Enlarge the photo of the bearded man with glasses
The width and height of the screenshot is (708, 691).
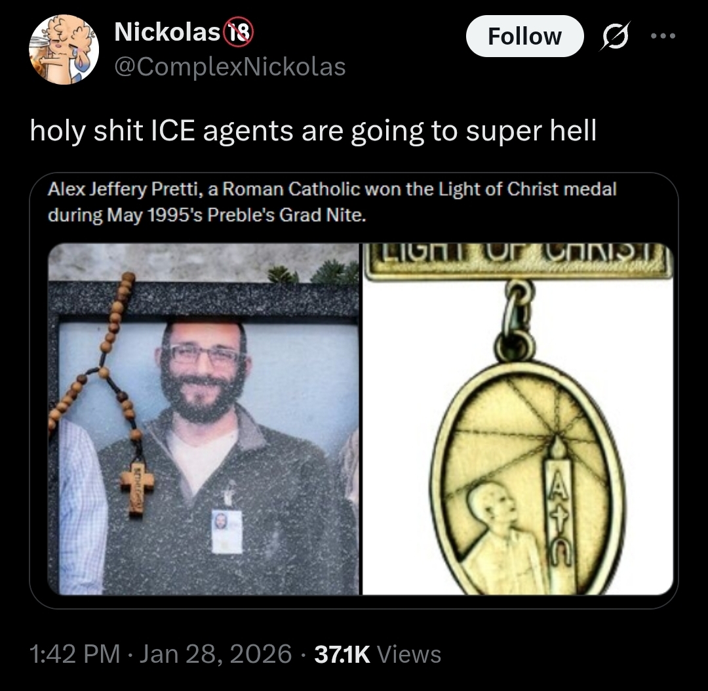pos(203,419)
